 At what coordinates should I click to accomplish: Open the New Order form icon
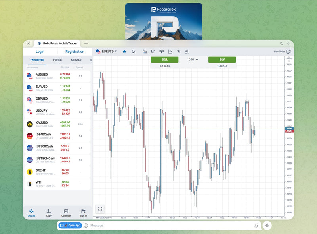(289, 52)
